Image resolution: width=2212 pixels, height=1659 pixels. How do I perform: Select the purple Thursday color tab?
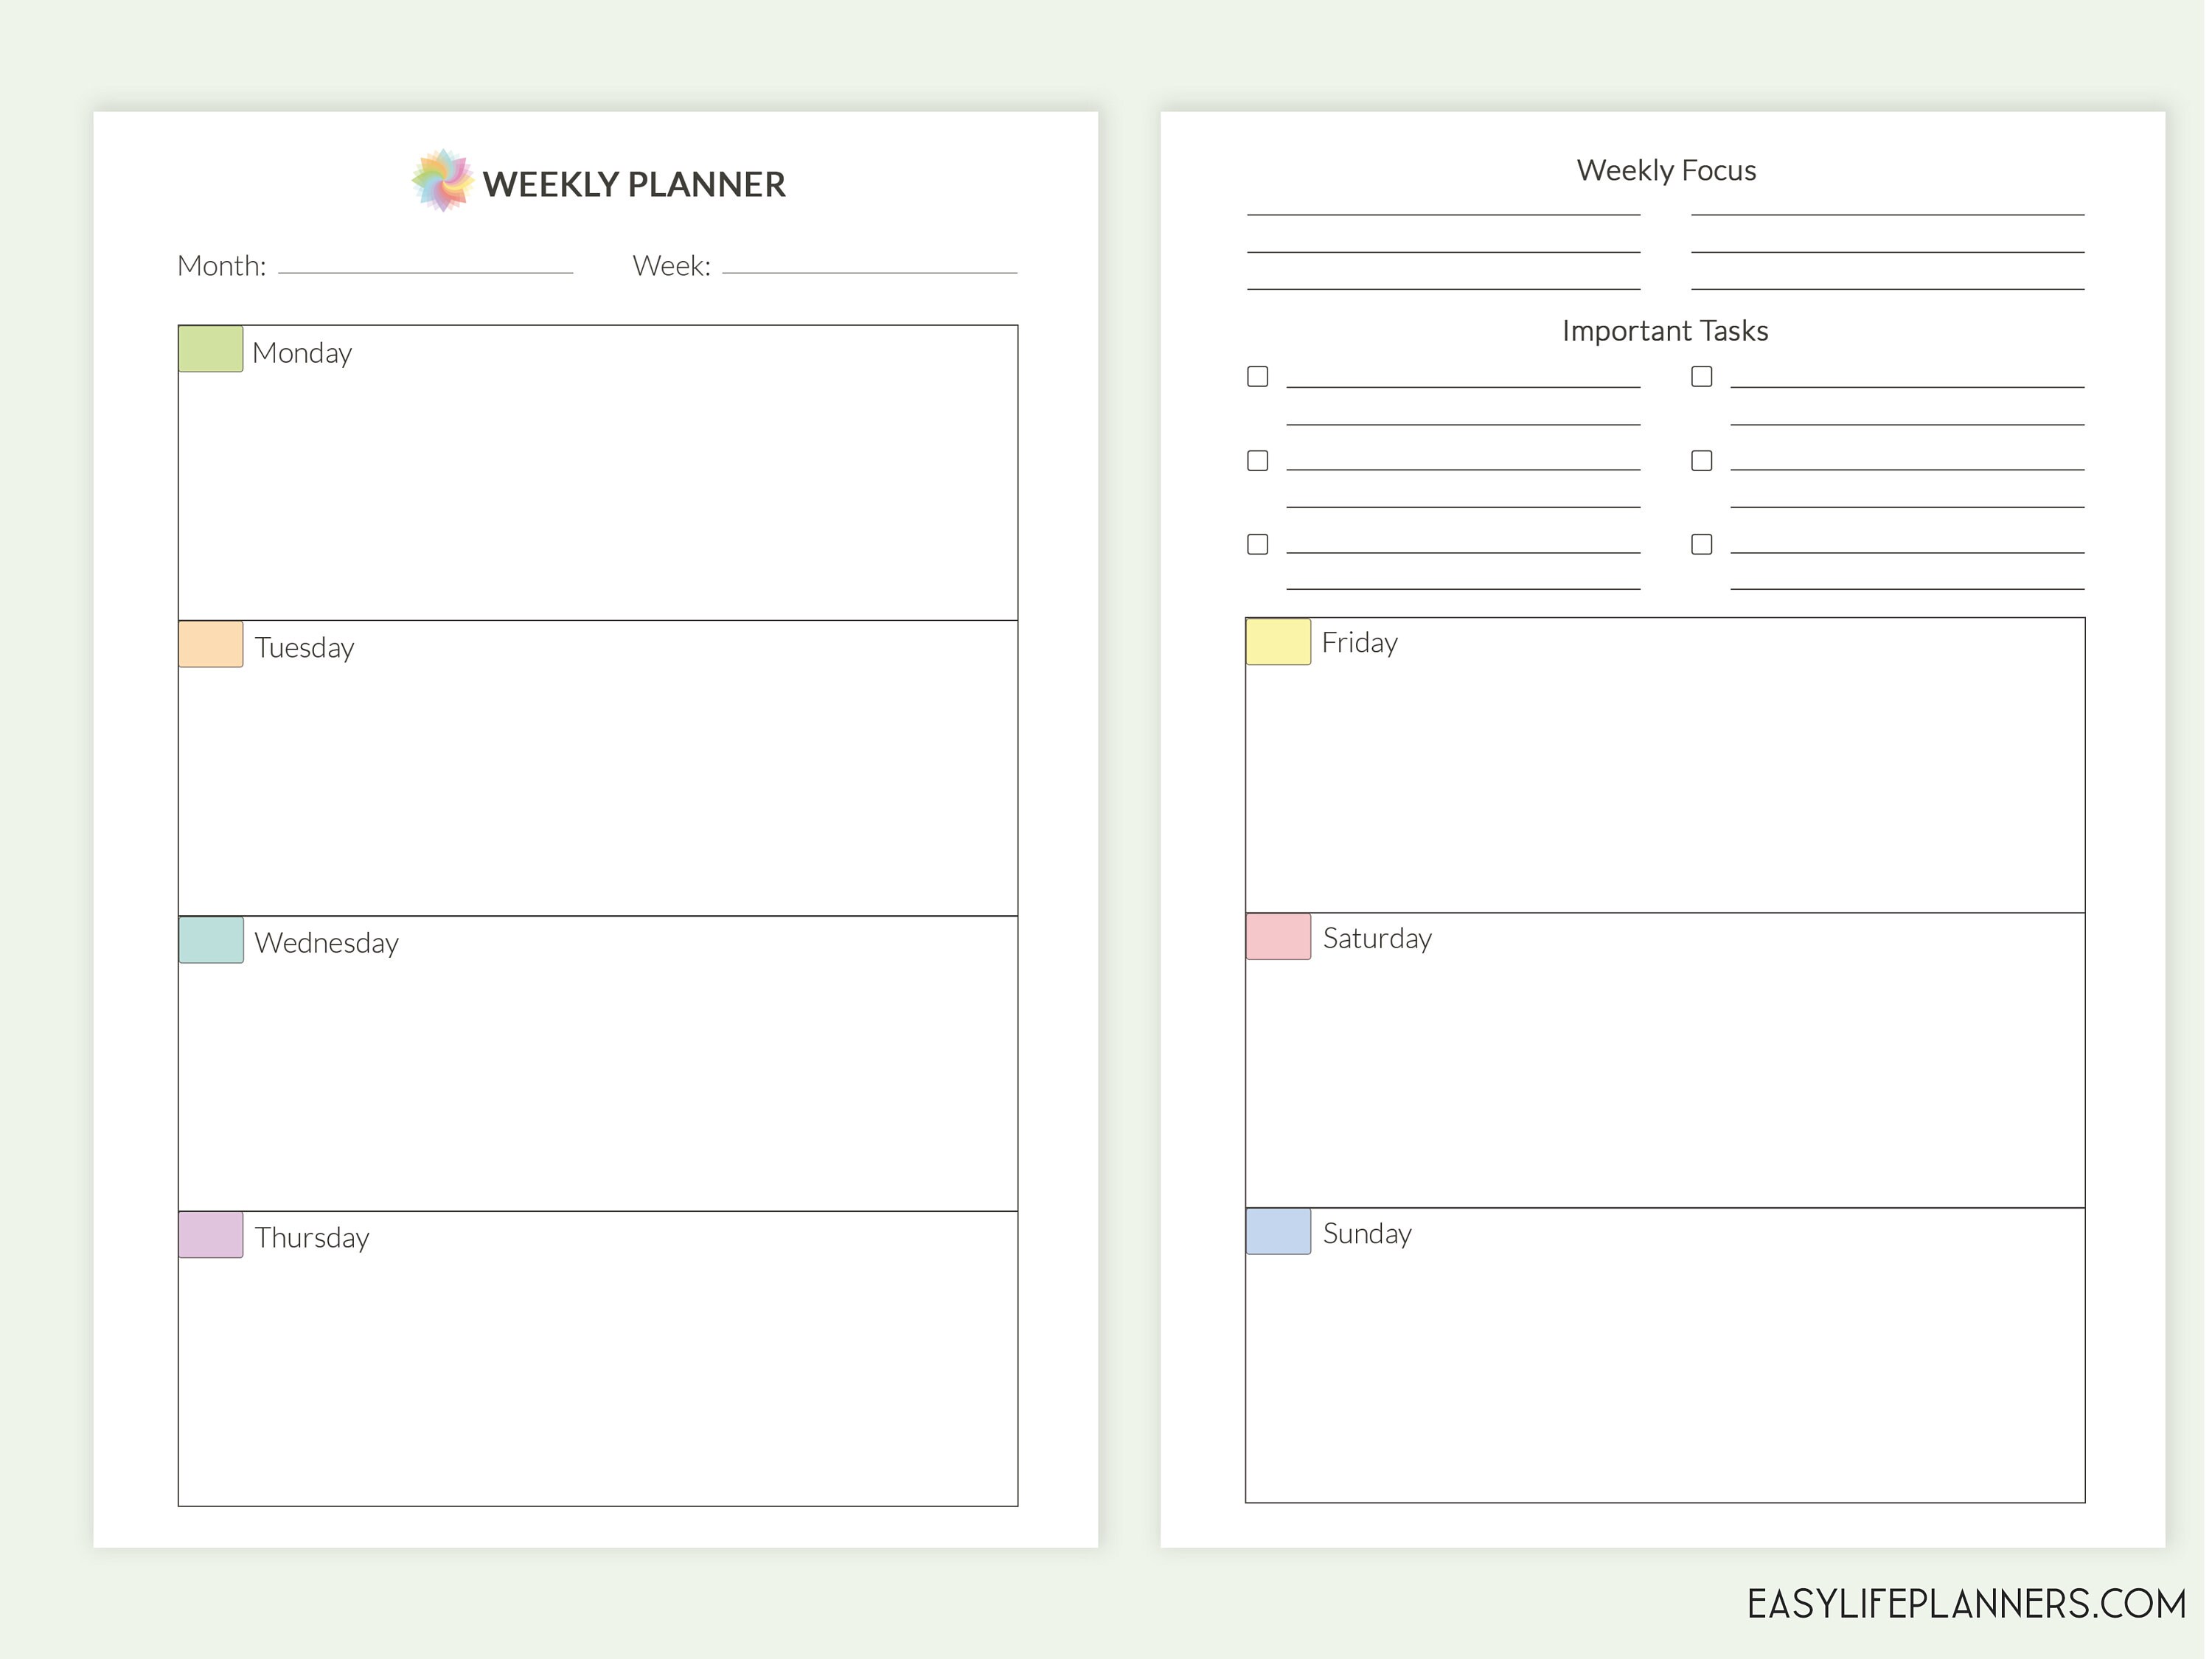(211, 1235)
